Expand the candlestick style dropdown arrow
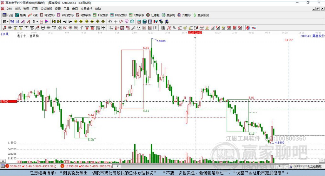 [x=37, y=22]
